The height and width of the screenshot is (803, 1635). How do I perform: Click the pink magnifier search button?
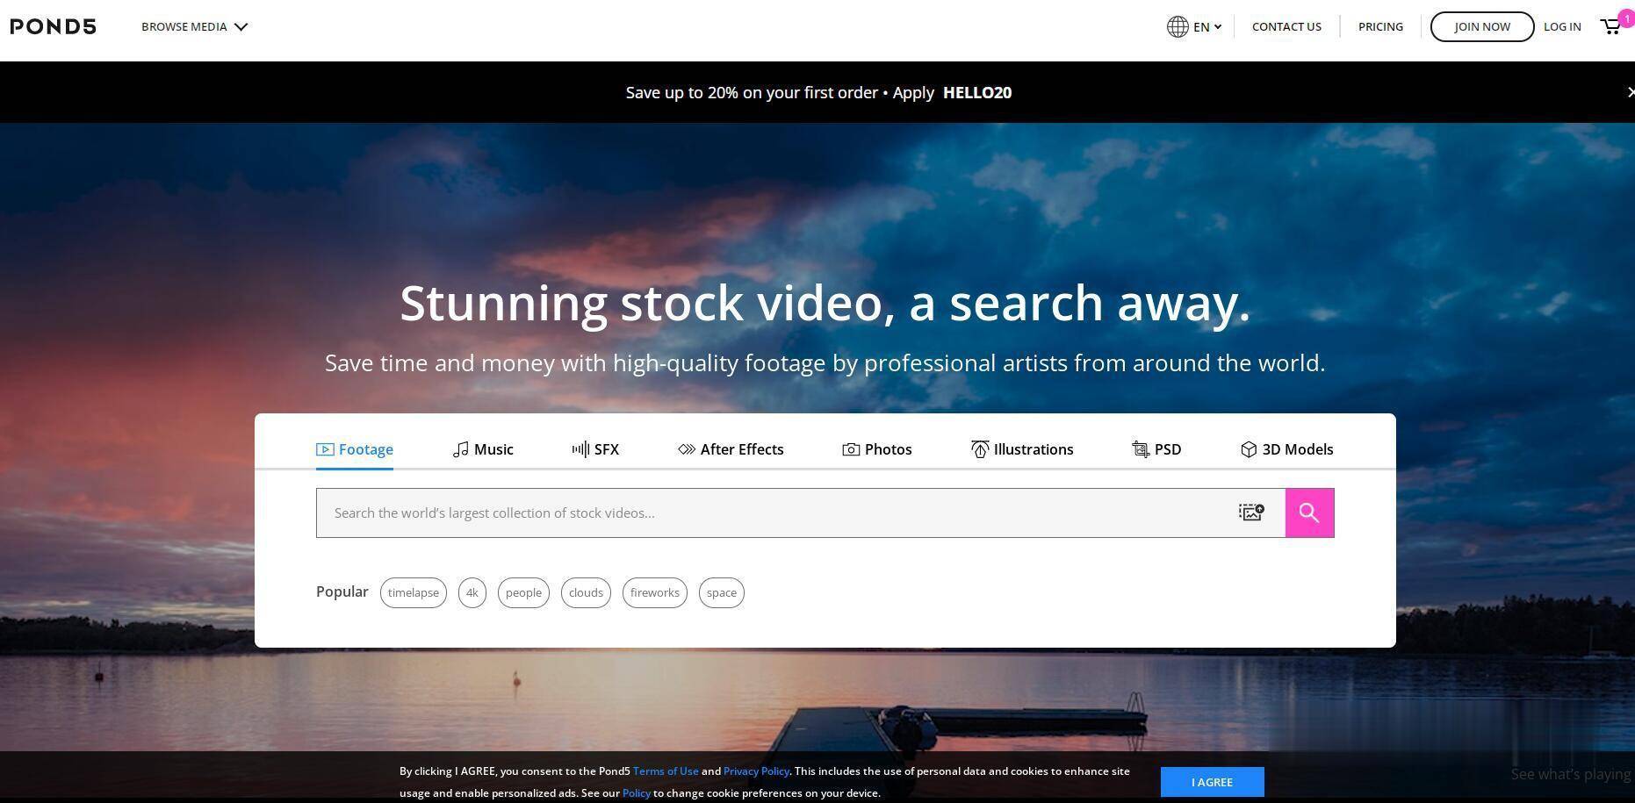(1309, 513)
